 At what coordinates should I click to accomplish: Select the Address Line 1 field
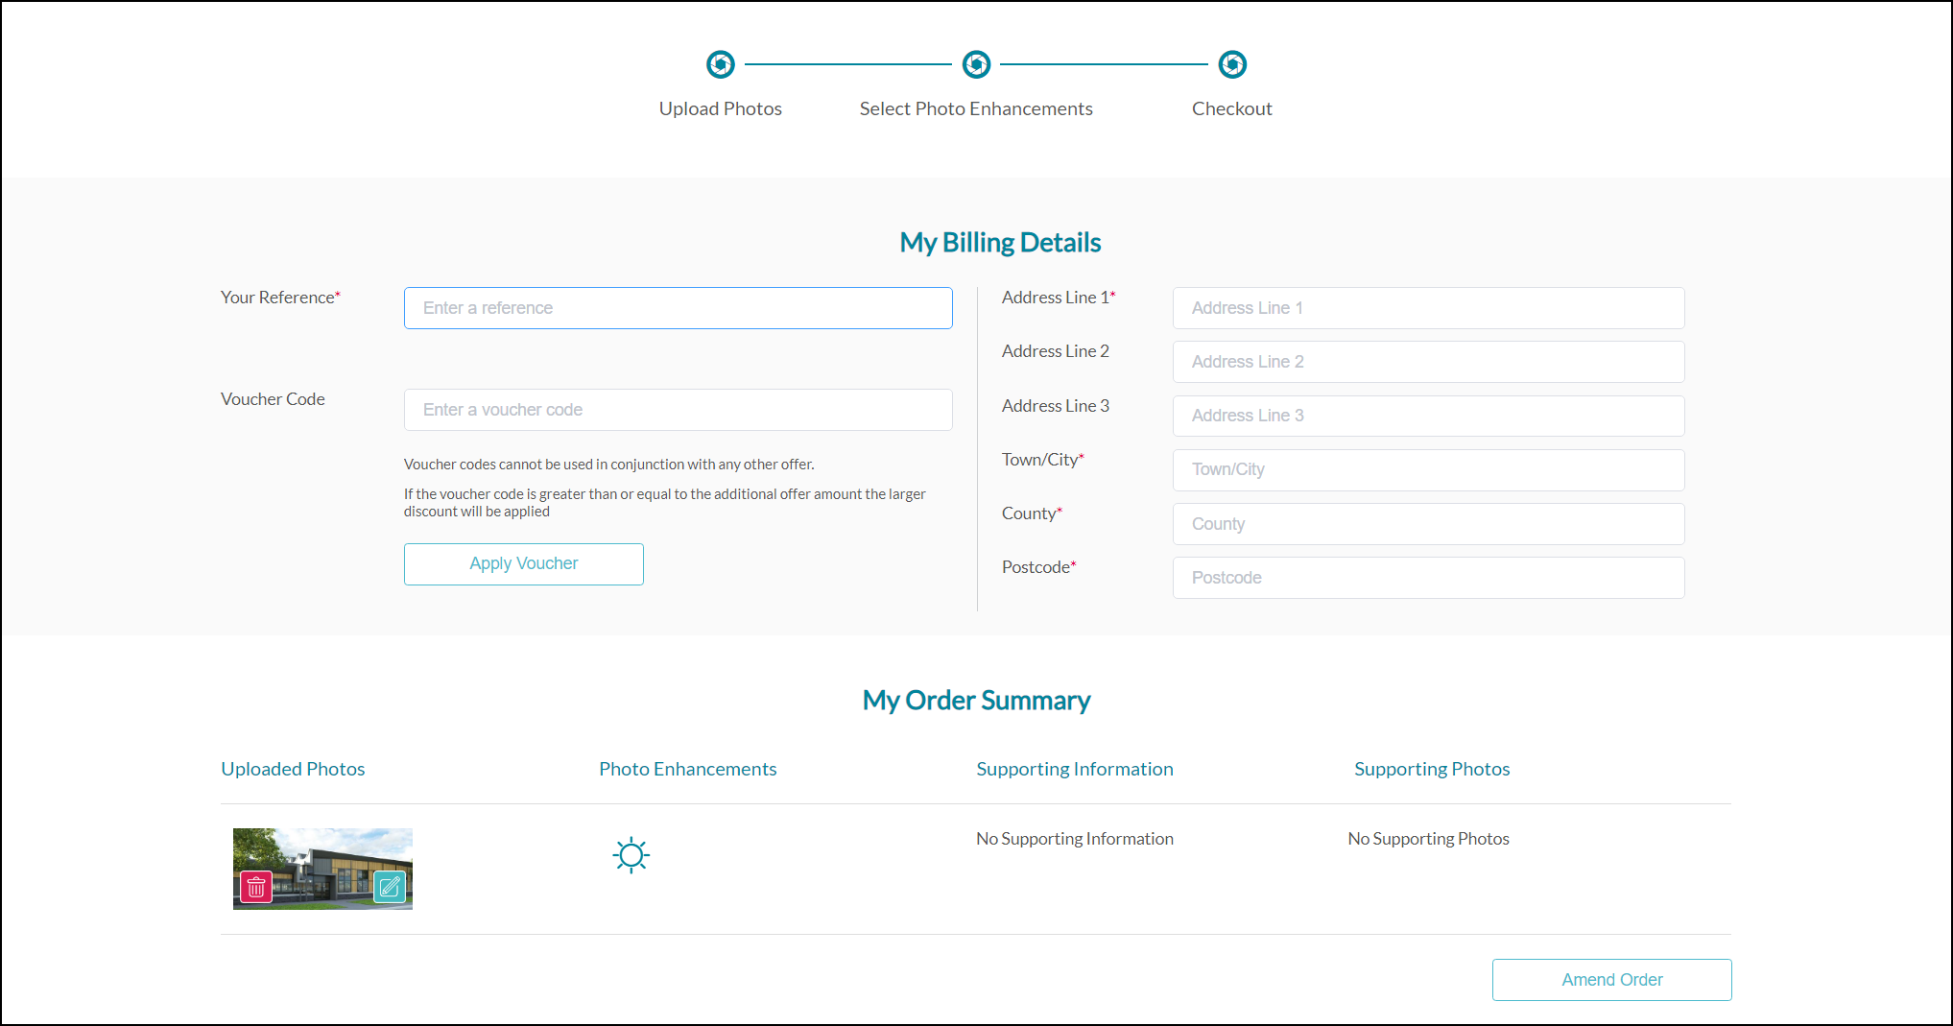point(1428,308)
